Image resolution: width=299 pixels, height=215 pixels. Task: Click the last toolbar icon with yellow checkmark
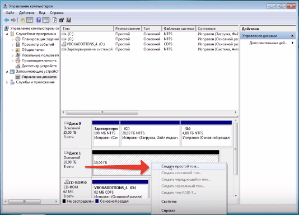click(x=69, y=20)
